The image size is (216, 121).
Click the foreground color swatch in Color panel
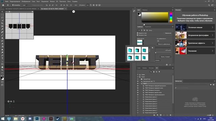pyautogui.click(x=138, y=14)
